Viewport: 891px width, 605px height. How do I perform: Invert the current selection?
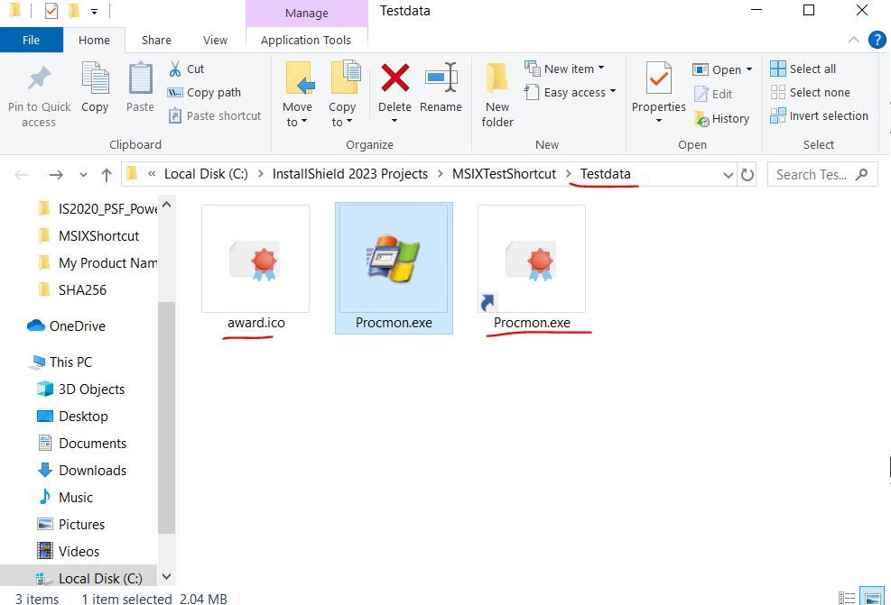(820, 115)
